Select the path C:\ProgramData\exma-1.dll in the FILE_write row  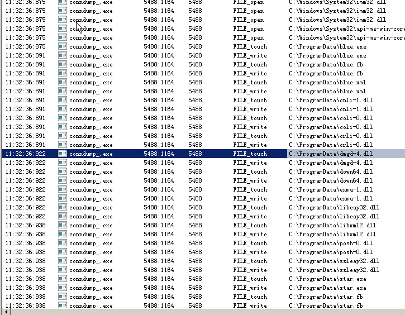331,199
